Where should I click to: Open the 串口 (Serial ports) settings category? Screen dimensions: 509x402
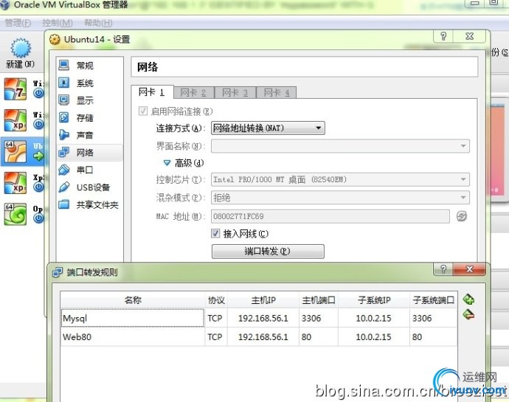coord(90,170)
